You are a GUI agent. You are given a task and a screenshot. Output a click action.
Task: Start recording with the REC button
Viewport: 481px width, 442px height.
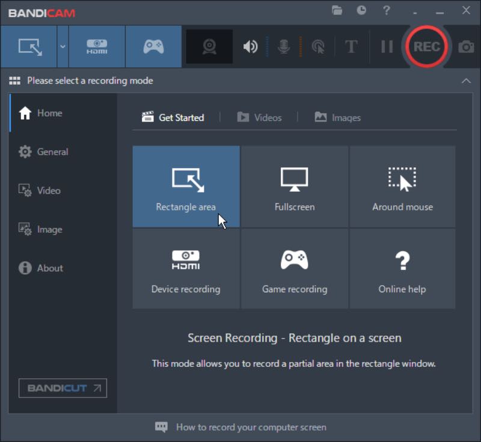426,46
